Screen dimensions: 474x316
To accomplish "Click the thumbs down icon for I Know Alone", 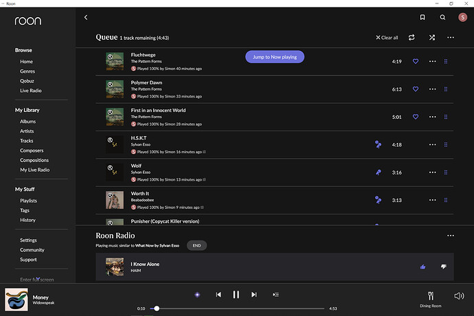I will pyautogui.click(x=443, y=267).
